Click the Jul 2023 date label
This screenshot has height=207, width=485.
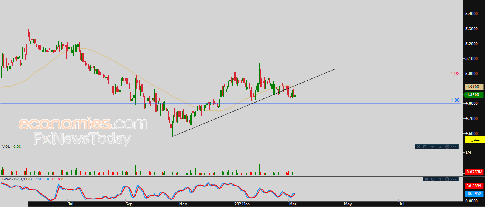(70, 204)
